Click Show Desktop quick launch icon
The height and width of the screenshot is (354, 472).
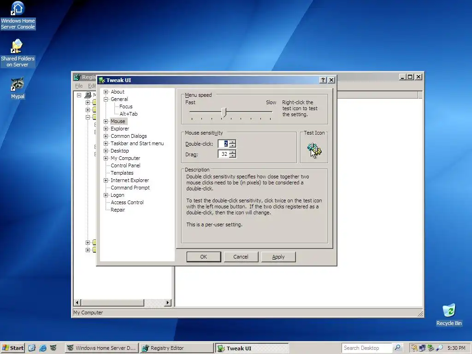tap(32, 348)
